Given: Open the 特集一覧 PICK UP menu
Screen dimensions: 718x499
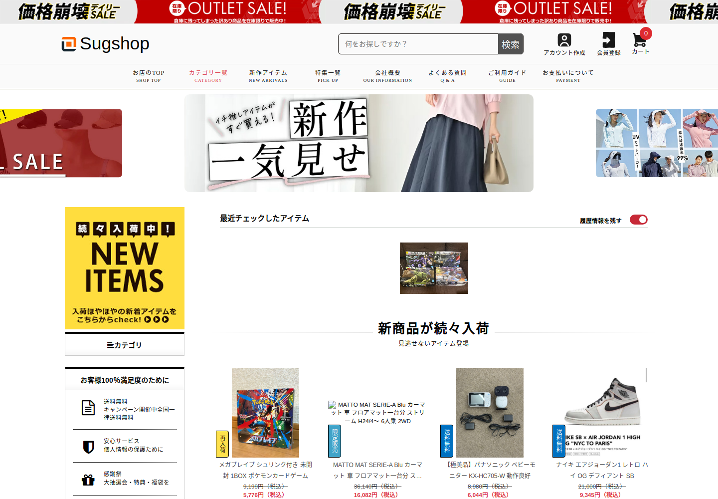Looking at the screenshot, I should click(x=328, y=76).
